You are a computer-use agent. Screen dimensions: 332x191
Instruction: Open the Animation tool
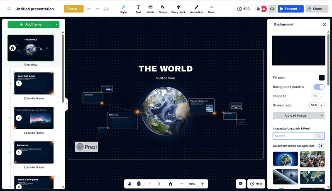click(196, 9)
